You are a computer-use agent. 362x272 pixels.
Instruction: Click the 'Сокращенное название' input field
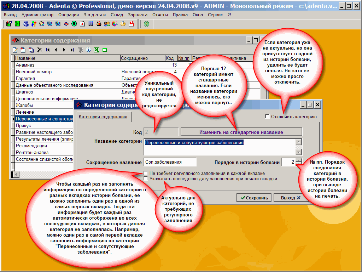[170, 162]
